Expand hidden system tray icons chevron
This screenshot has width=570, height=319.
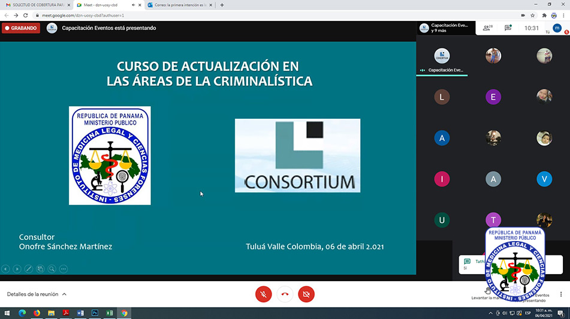click(490, 313)
